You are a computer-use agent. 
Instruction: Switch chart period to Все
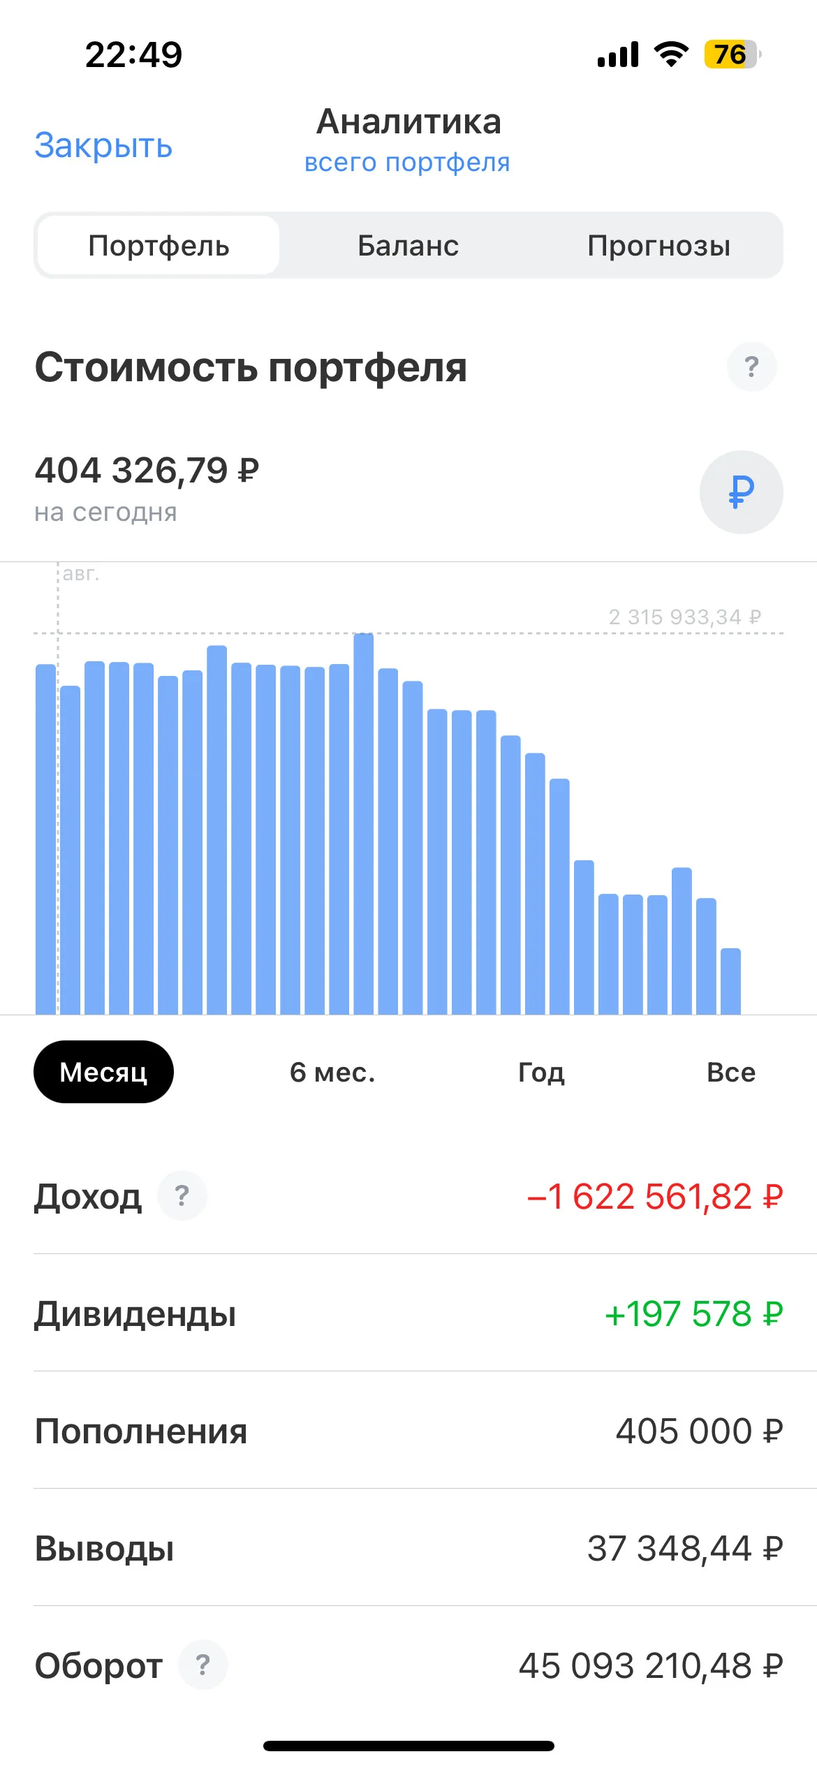pyautogui.click(x=731, y=1072)
